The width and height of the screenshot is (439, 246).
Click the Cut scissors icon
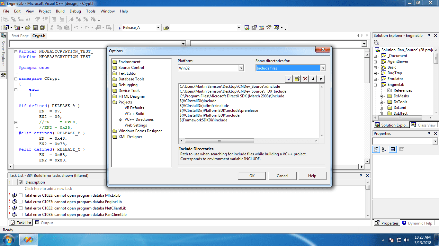pyautogui.click(x=52, y=28)
